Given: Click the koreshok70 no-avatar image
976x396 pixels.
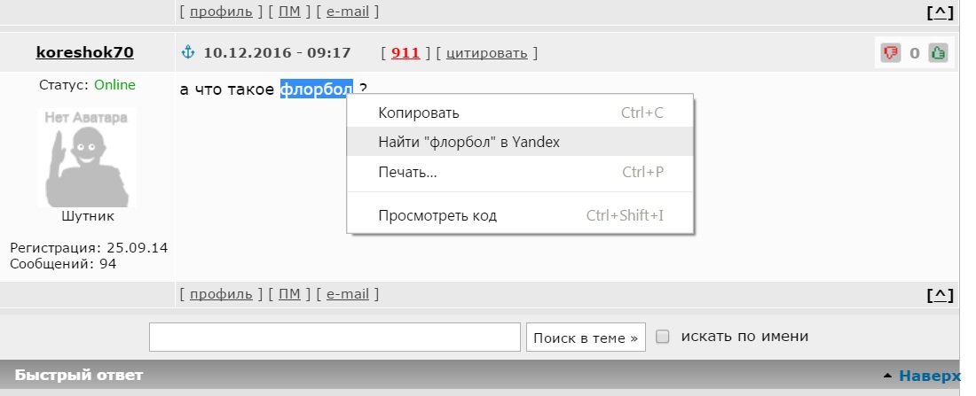Looking at the screenshot, I should (87, 158).
